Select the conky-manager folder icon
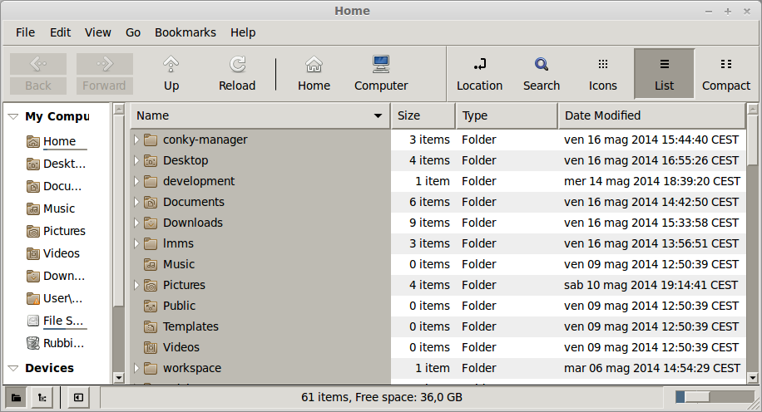Viewport: 762px width, 412px height. 151,140
